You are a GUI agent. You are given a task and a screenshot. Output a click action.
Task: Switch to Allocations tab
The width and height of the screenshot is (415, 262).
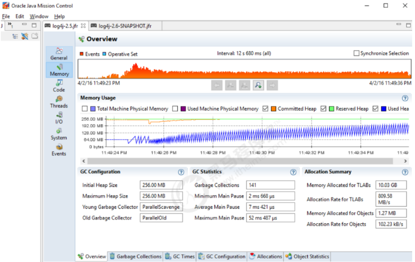(266, 256)
